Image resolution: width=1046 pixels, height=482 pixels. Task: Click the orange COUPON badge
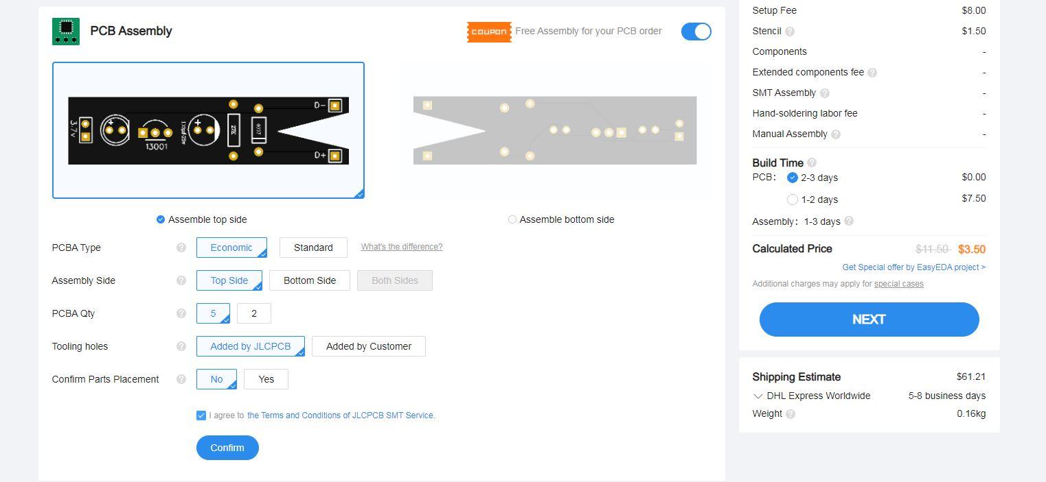[x=489, y=32]
